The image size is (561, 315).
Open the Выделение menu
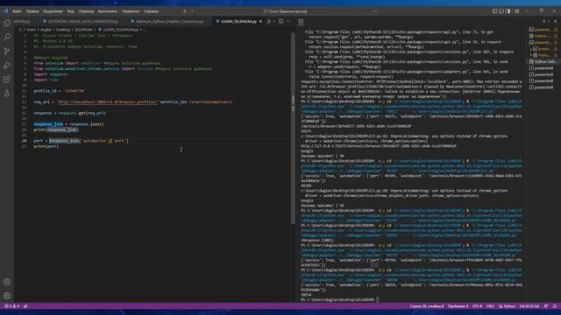[53, 11]
